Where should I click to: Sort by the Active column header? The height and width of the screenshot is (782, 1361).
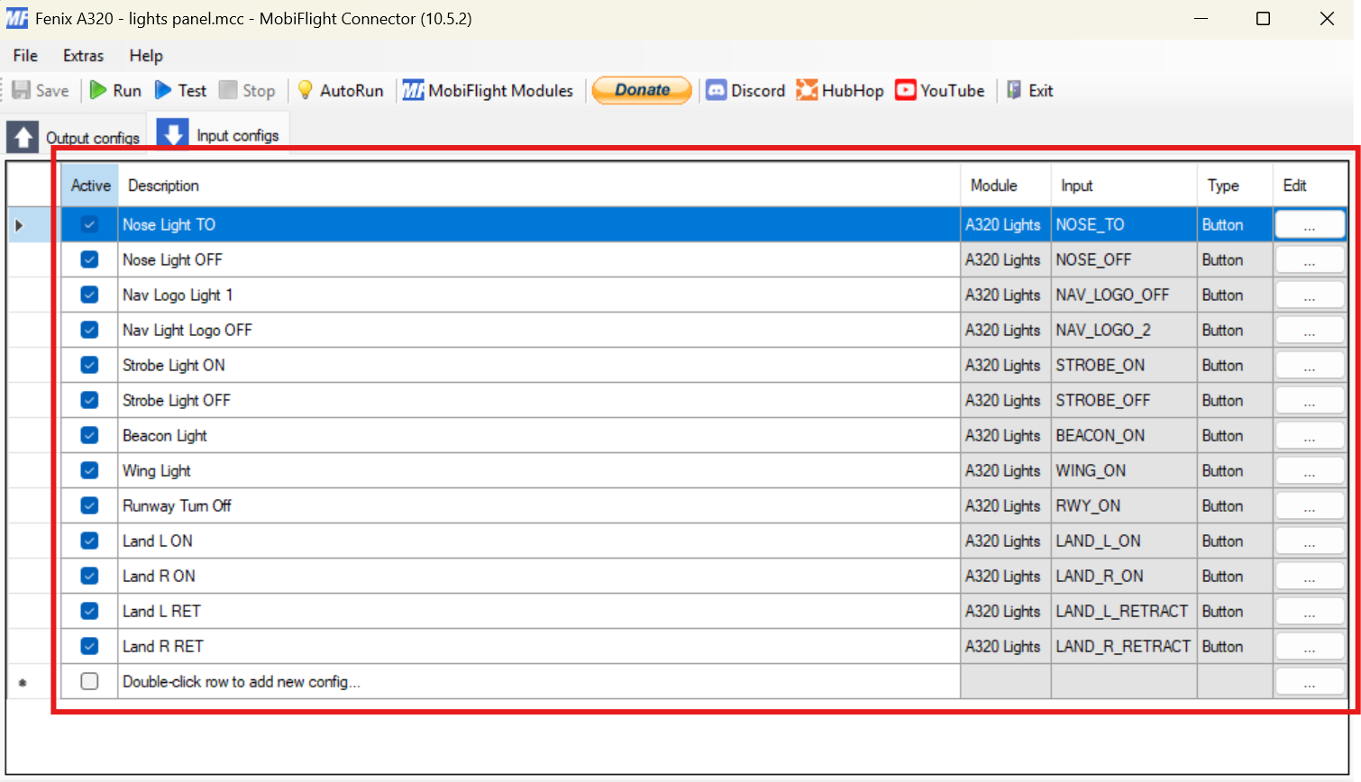coord(90,186)
